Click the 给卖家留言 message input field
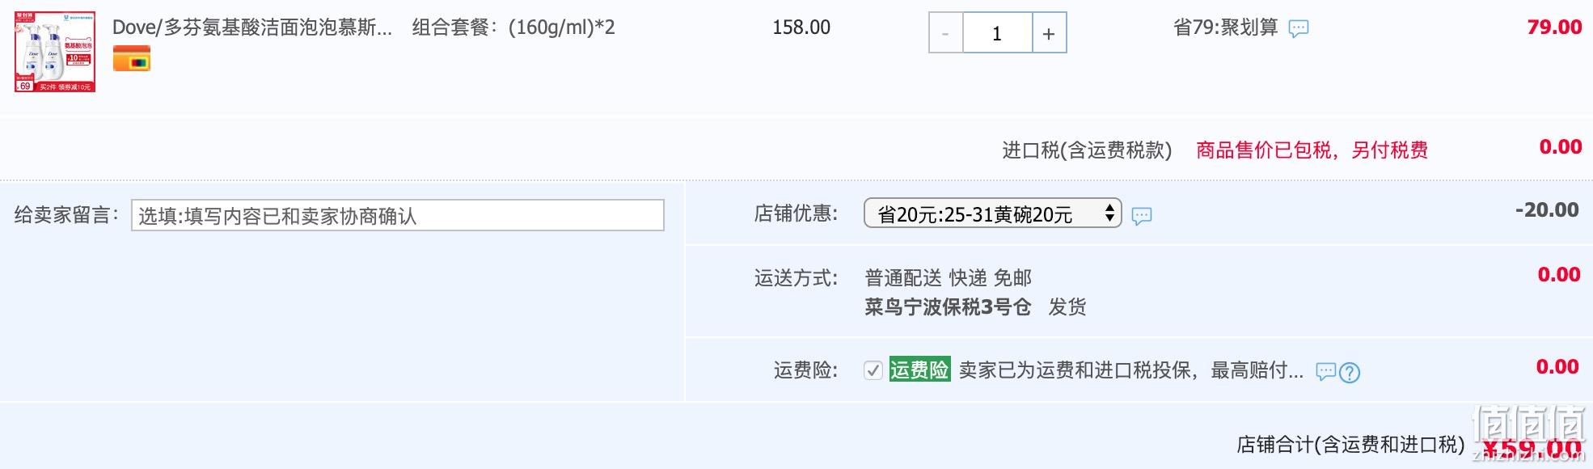 [x=398, y=215]
